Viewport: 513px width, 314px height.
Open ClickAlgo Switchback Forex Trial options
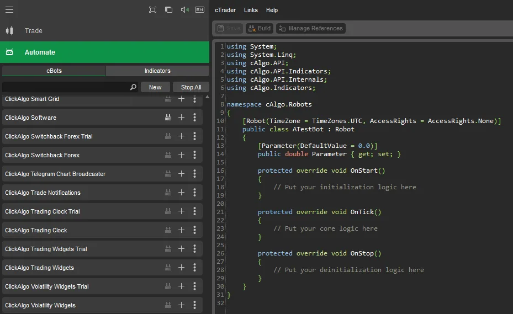point(195,136)
